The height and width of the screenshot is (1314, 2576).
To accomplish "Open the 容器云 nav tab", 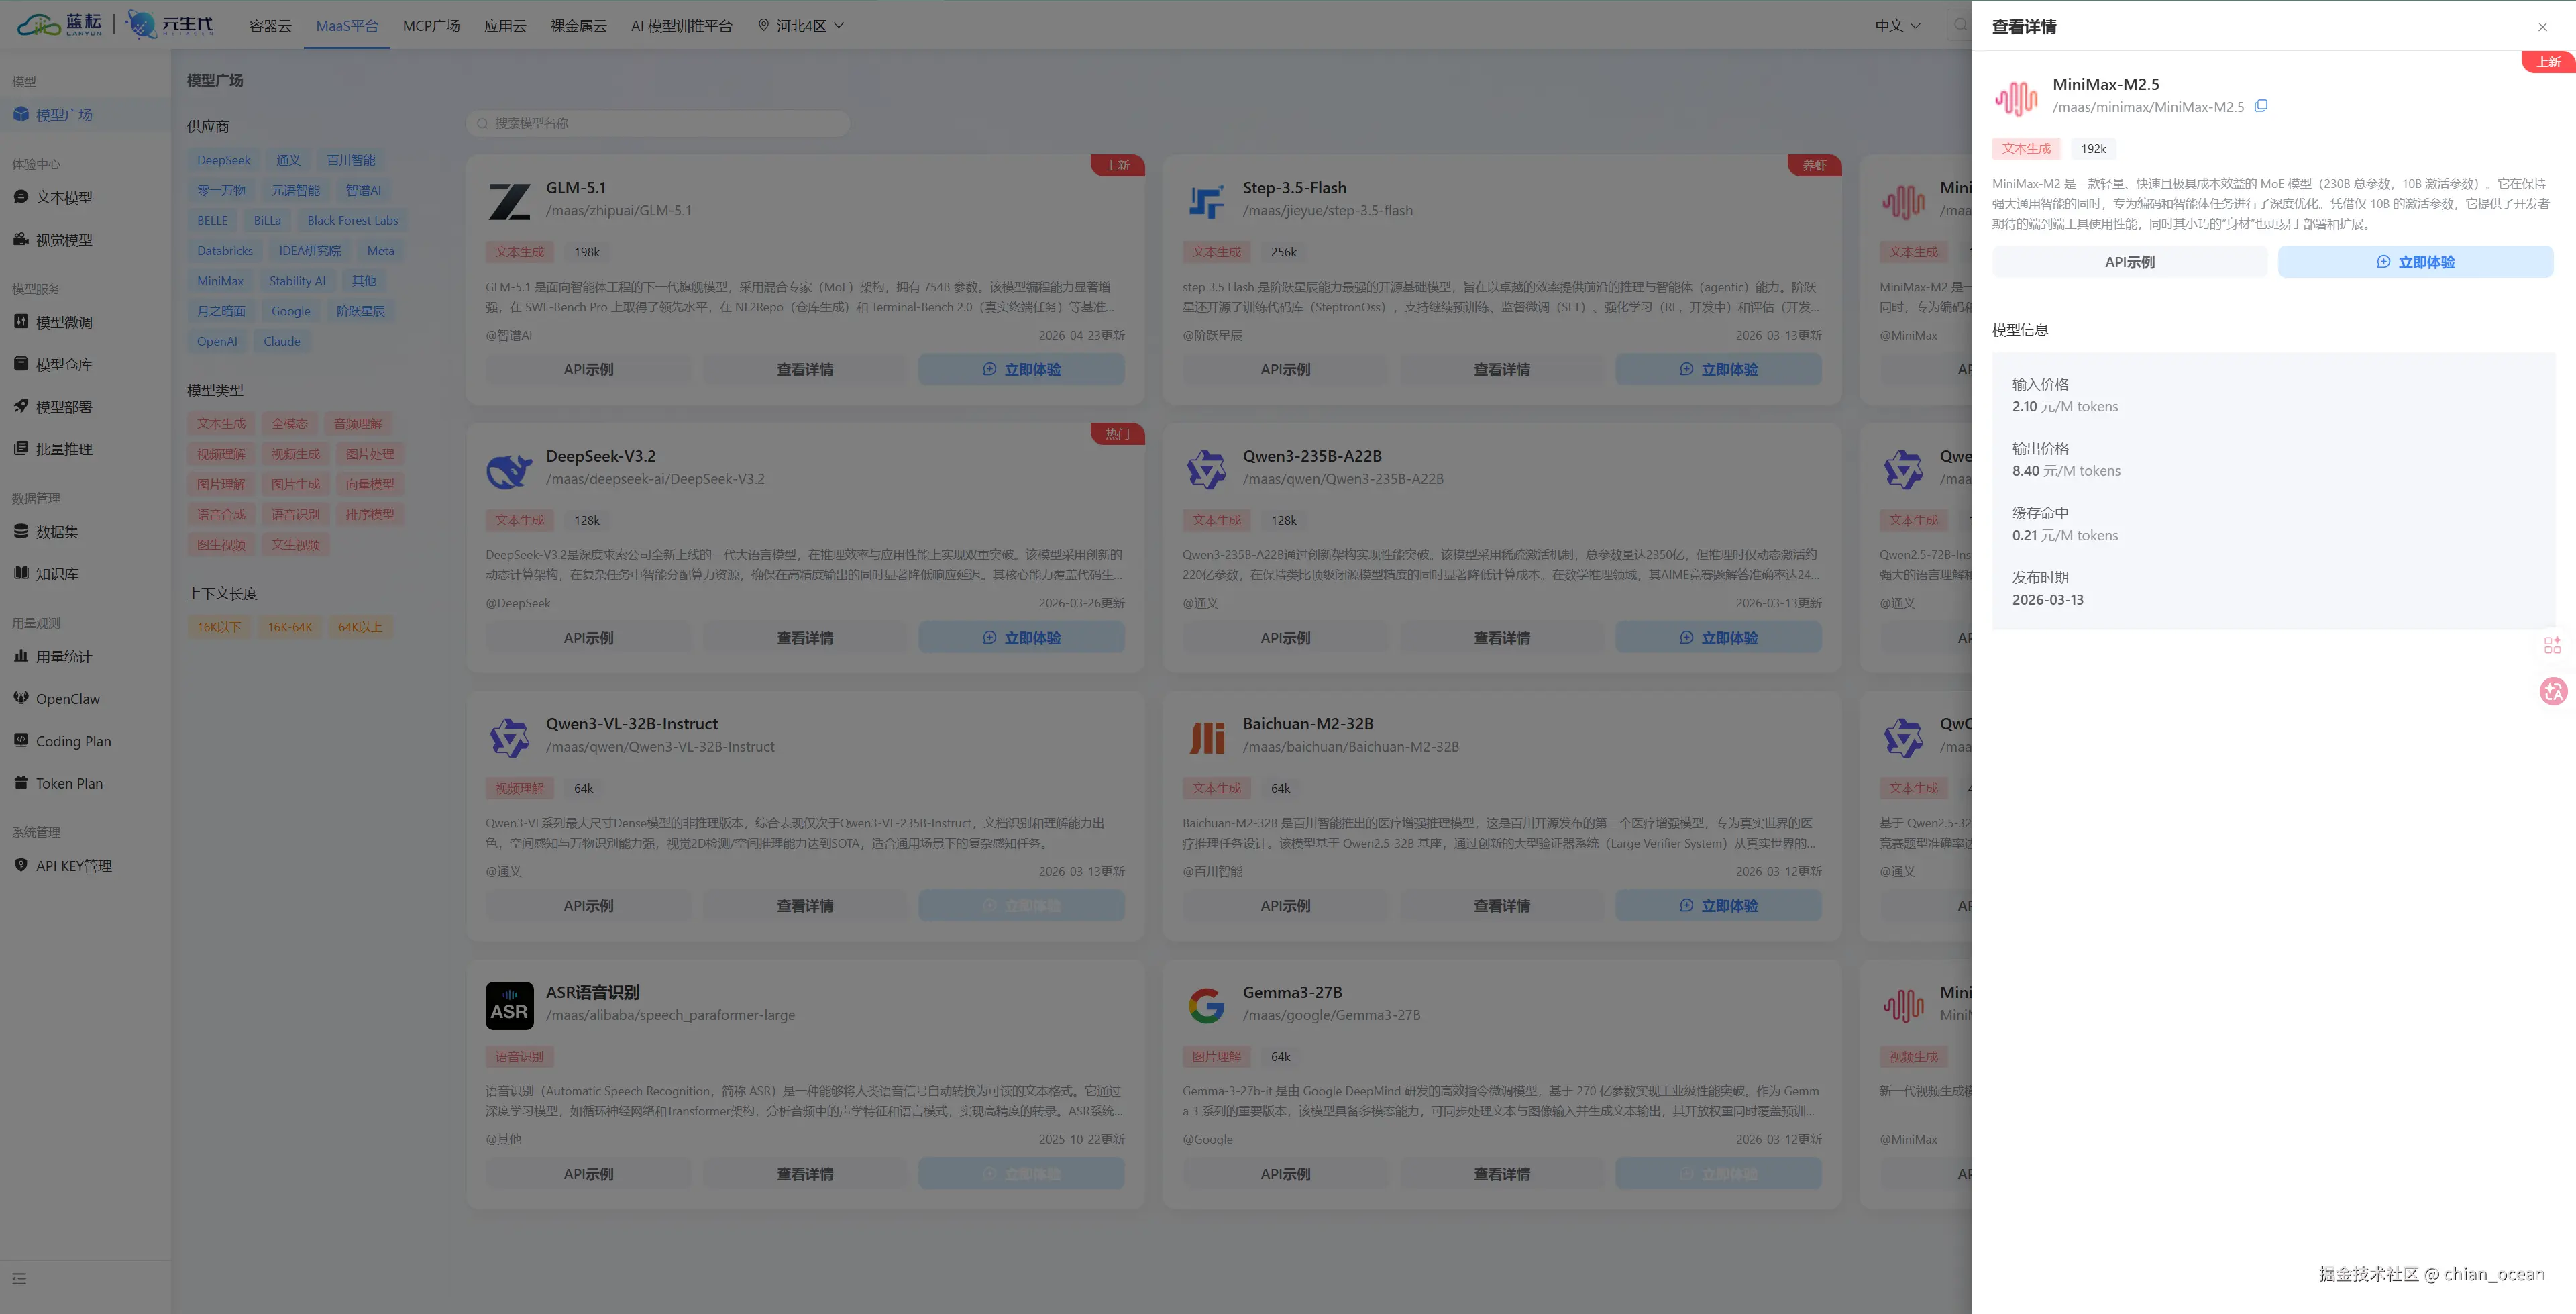I will pos(270,26).
